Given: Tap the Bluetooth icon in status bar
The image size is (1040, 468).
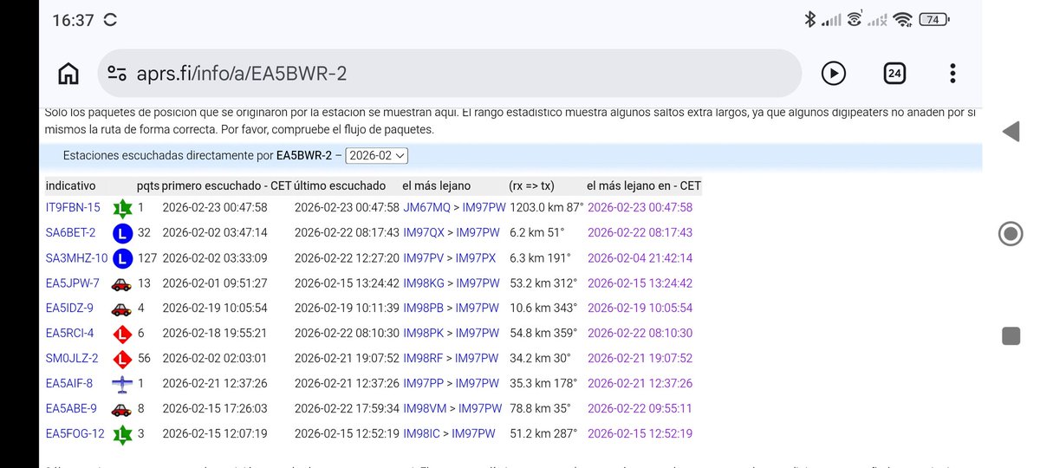Looking at the screenshot, I should (x=810, y=19).
